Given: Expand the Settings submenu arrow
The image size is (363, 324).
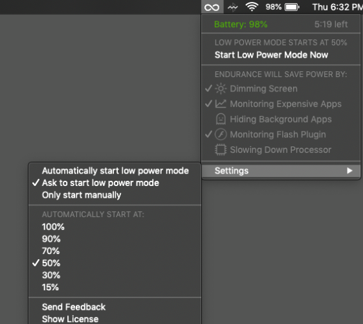Looking at the screenshot, I should coord(349,171).
